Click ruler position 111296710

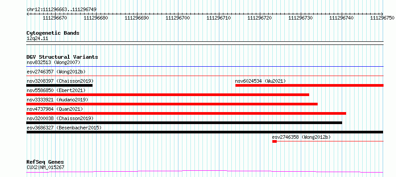pyautogui.click(x=218, y=18)
